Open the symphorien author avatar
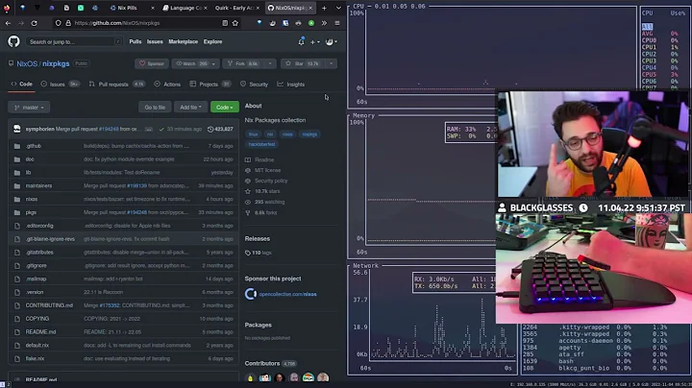The width and height of the screenshot is (692, 388). coord(16,129)
